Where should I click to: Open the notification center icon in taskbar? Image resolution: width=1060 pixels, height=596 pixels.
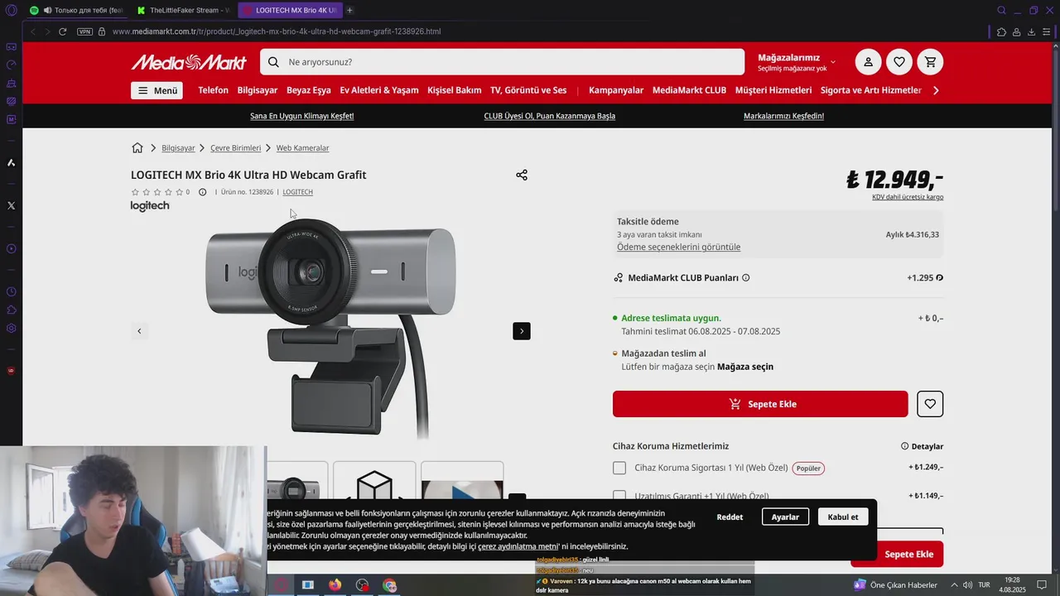[x=1042, y=585]
